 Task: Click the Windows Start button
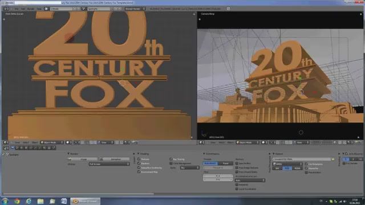click(5, 201)
